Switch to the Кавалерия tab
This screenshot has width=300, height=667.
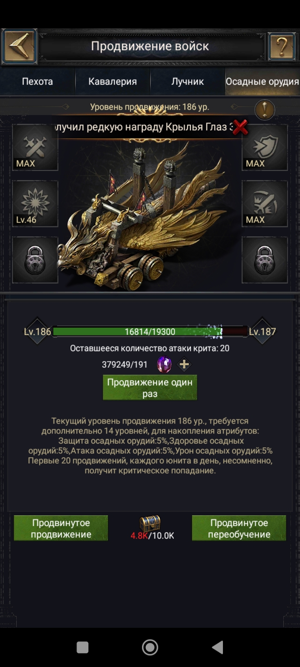click(x=112, y=81)
